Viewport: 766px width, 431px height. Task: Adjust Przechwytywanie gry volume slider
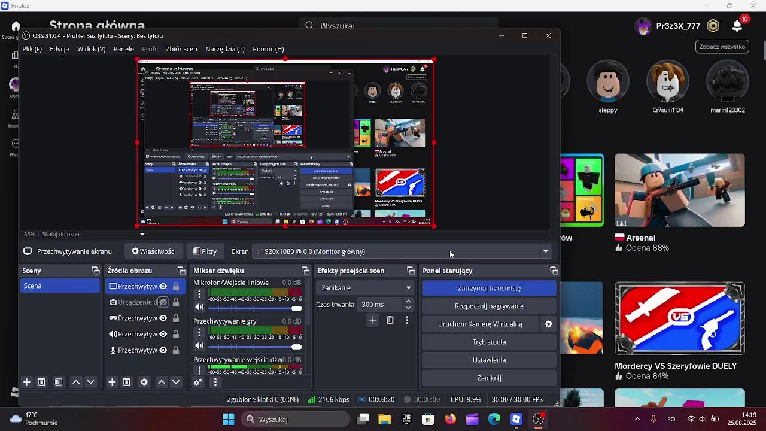255,347
